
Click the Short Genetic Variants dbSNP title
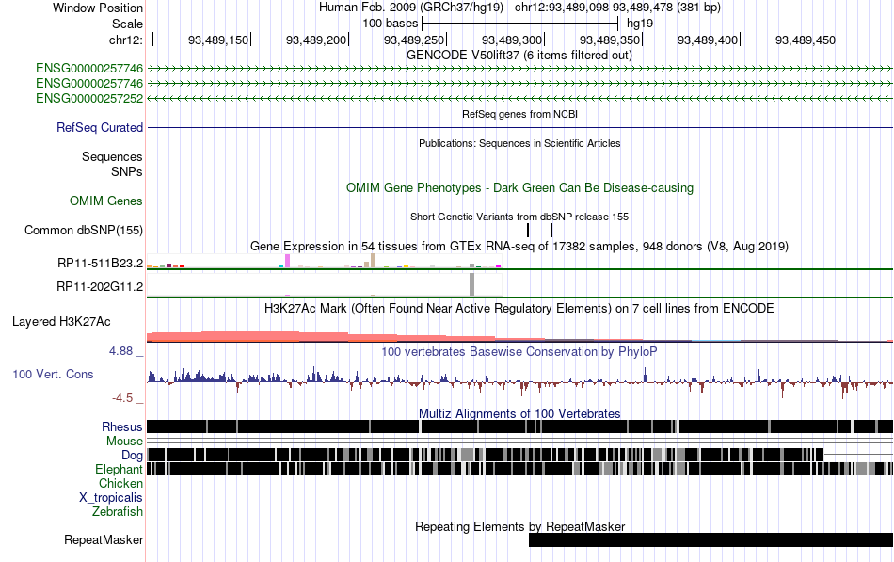click(x=519, y=217)
